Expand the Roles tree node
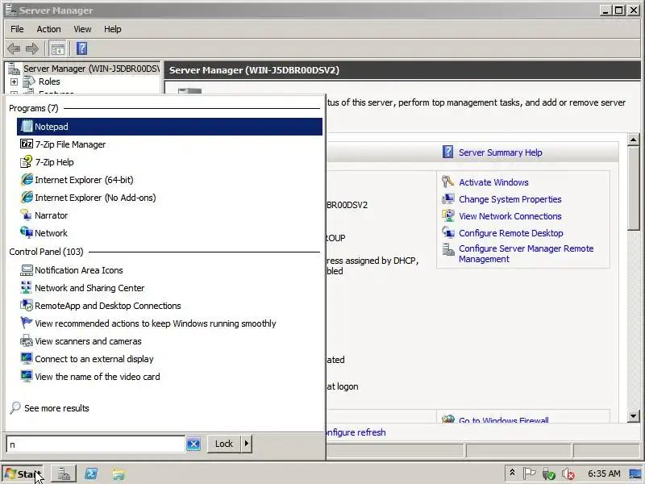The image size is (645, 484). point(14,81)
